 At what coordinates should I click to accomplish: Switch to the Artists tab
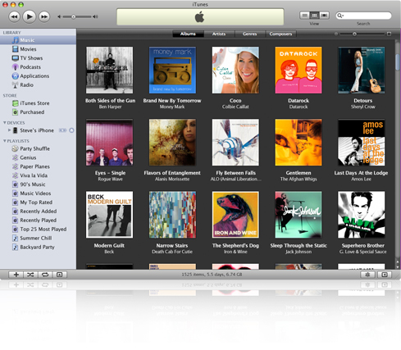click(219, 34)
